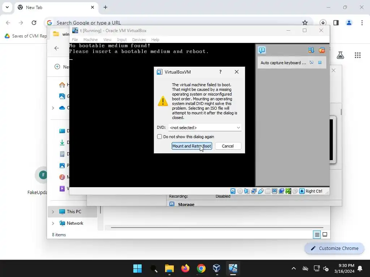
Task: Click the recording status icon (overlapping blue screens)
Action: pyautogui.click(x=281, y=191)
